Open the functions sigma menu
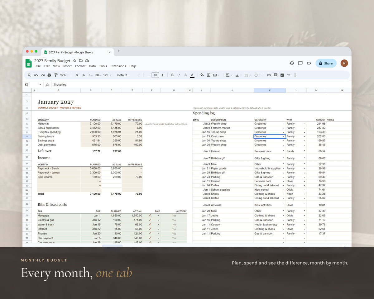This screenshot has height=299, width=374. click(x=295, y=75)
